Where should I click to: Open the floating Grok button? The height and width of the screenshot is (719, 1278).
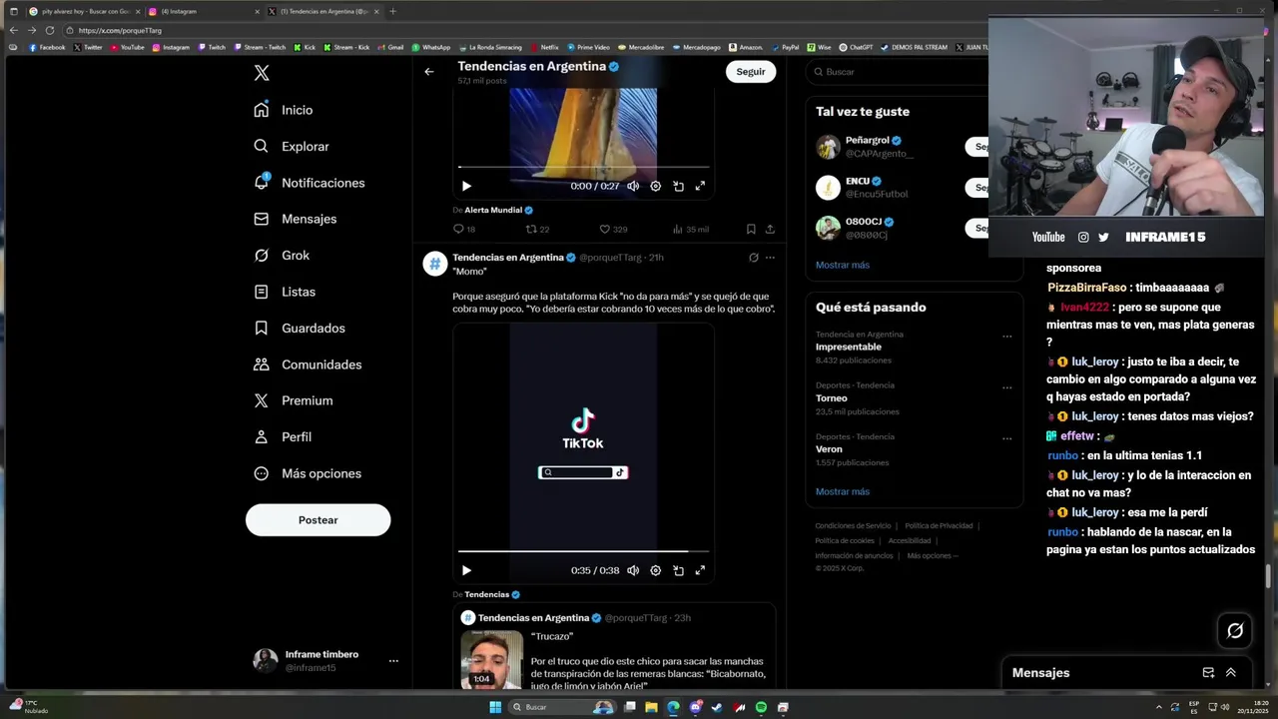(1235, 630)
